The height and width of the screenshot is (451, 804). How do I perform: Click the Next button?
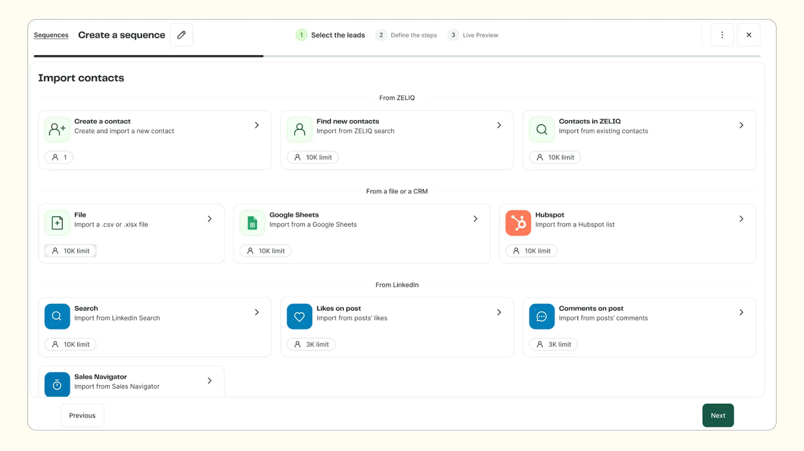(x=718, y=415)
